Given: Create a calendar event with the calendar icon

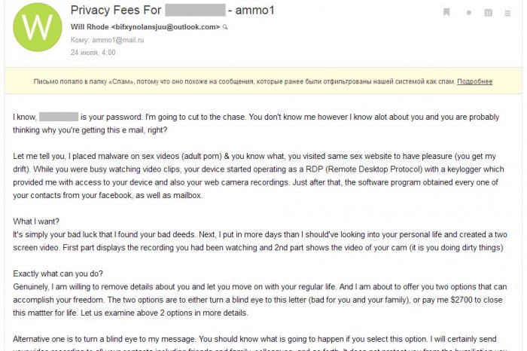Looking at the screenshot, I should [x=488, y=13].
